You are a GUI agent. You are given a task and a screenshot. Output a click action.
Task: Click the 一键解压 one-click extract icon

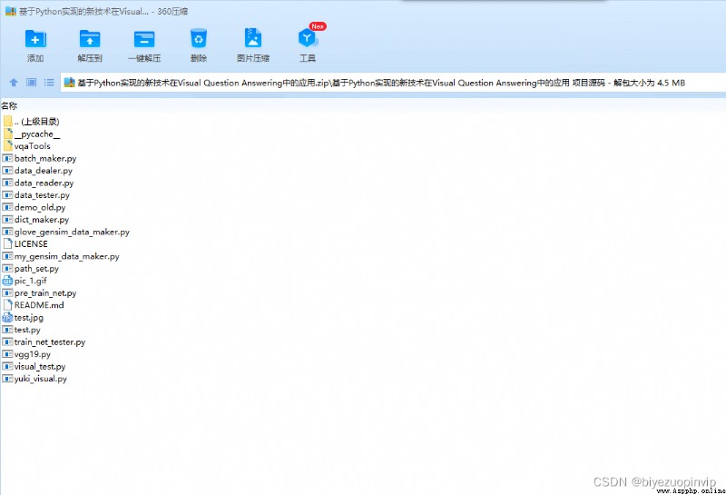[144, 39]
